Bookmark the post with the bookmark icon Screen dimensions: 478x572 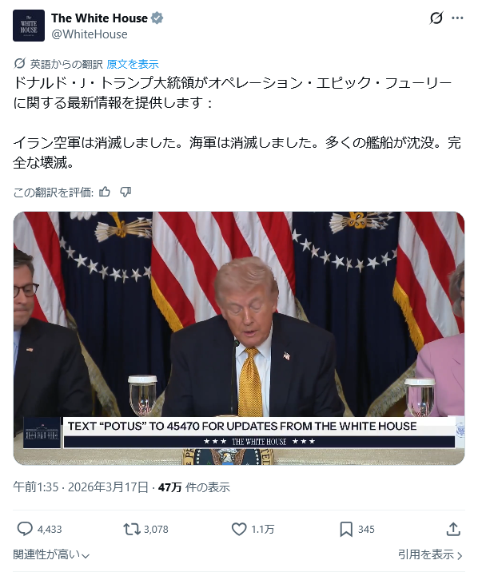346,530
